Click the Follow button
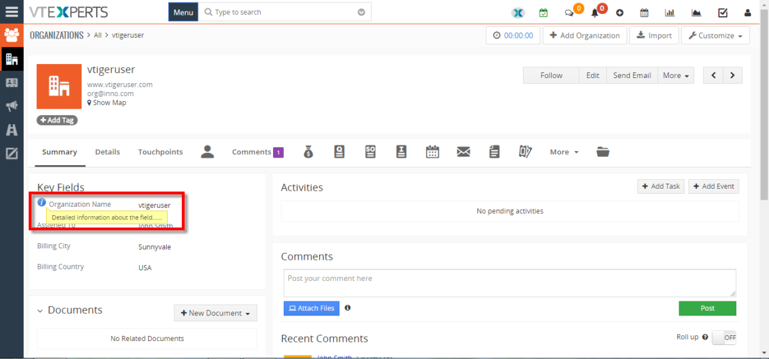This screenshot has height=359, width=769. pyautogui.click(x=551, y=76)
